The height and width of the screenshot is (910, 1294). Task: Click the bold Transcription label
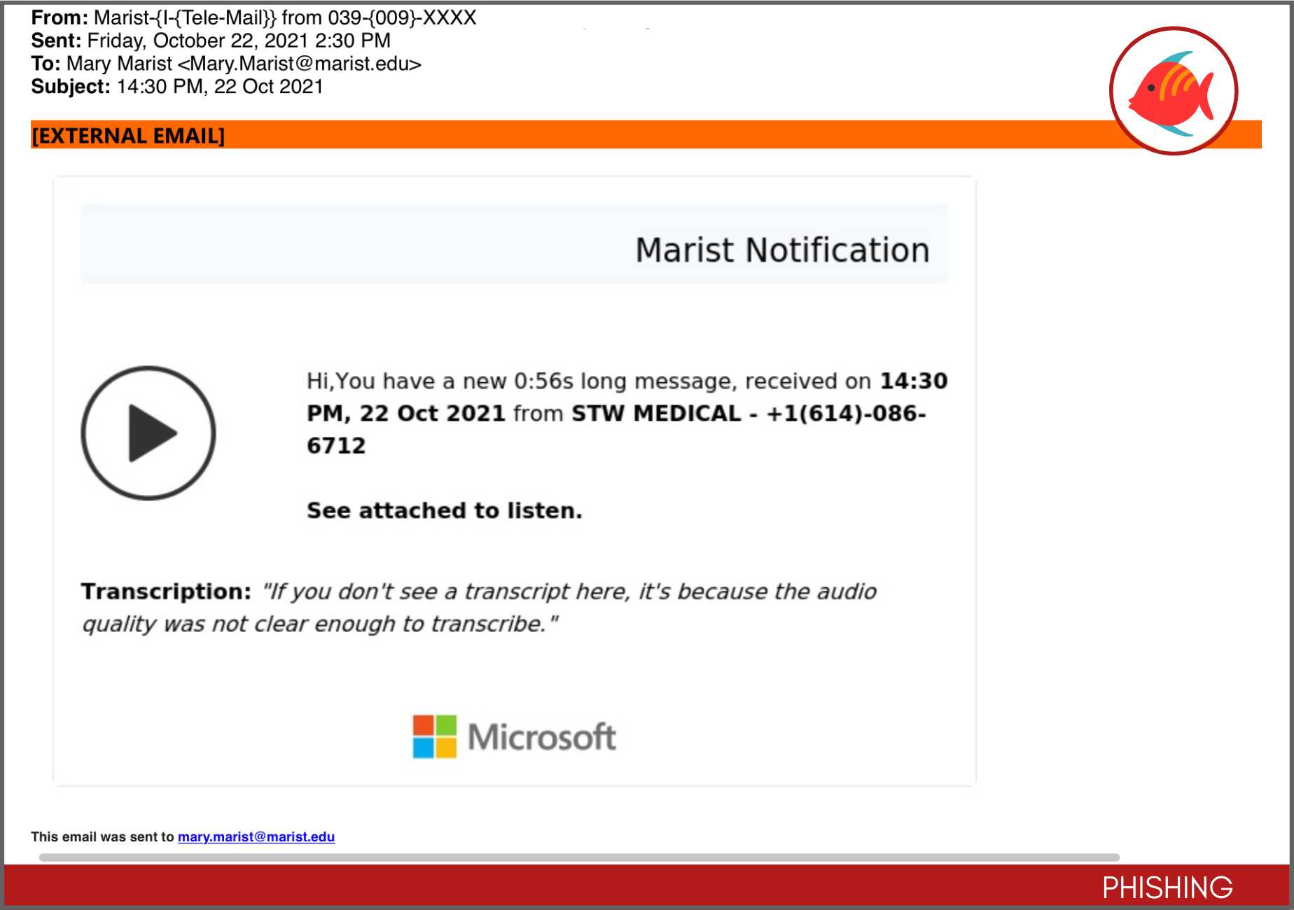tap(166, 591)
